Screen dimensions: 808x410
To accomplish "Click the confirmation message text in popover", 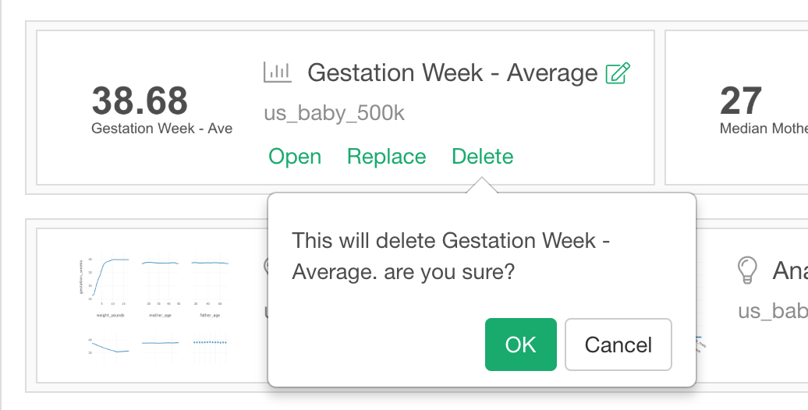I will (451, 256).
